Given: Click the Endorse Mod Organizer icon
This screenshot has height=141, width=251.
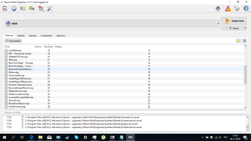Looking at the screenshot, I should click(218, 9).
